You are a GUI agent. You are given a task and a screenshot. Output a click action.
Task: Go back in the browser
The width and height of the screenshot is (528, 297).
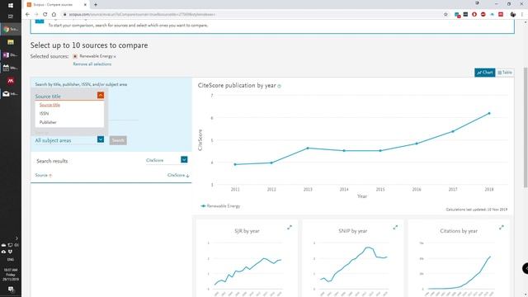click(x=27, y=15)
